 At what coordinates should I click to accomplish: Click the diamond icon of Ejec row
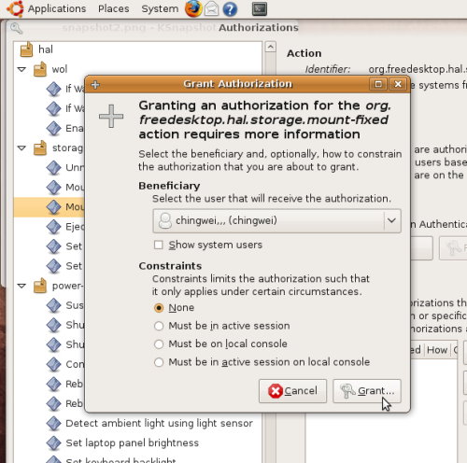click(x=53, y=227)
